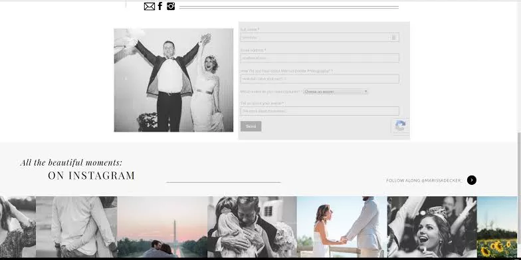This screenshot has height=260, width=521.
Task: Open the Facebook page icon
Action: click(x=160, y=6)
